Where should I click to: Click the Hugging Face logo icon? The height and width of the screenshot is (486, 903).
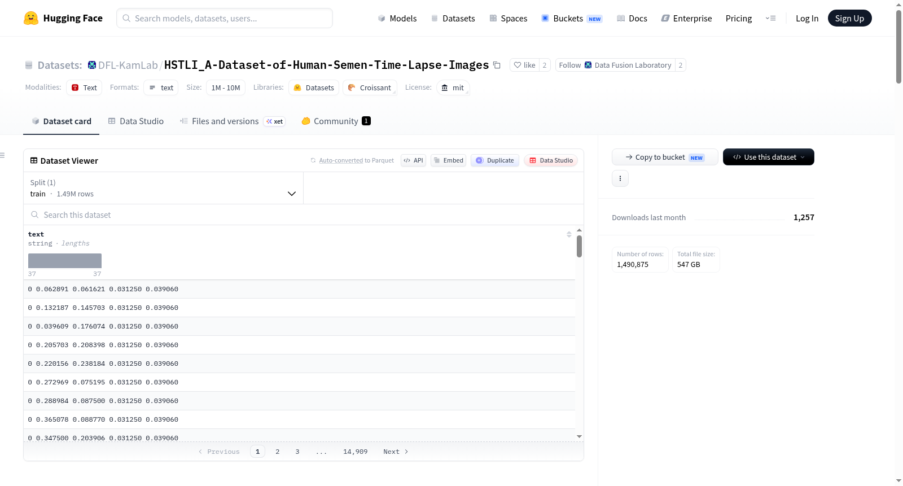tap(31, 18)
